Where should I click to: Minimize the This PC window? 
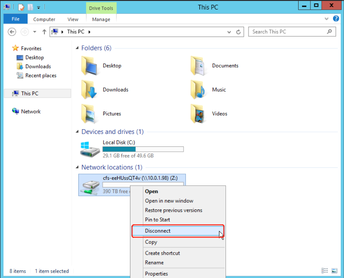pos(304,5)
